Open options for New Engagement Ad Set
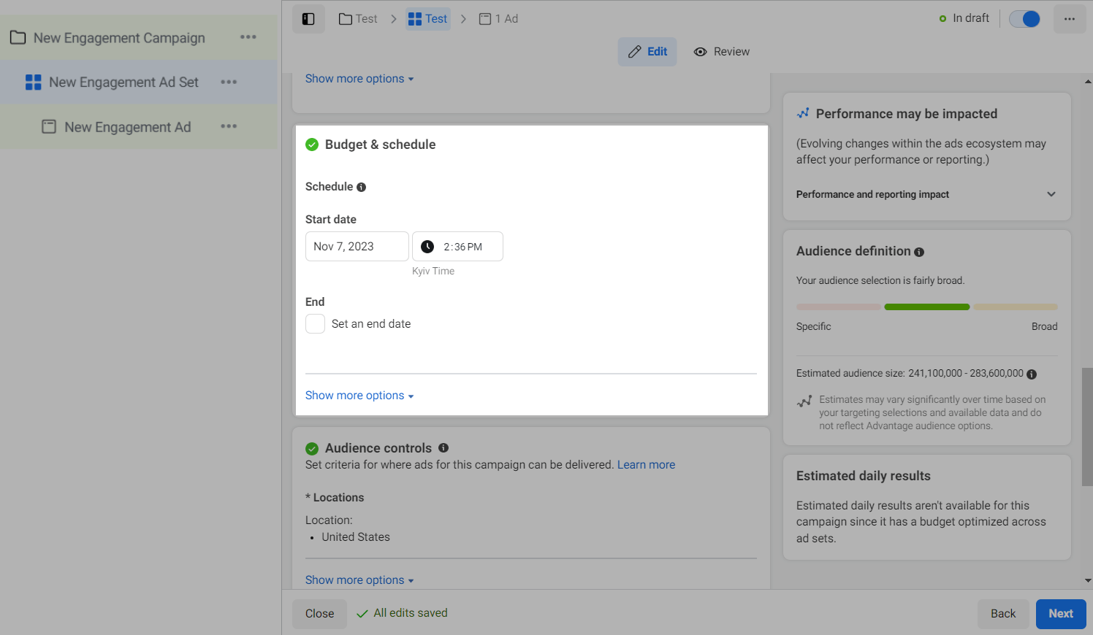The width and height of the screenshot is (1093, 635). [229, 82]
